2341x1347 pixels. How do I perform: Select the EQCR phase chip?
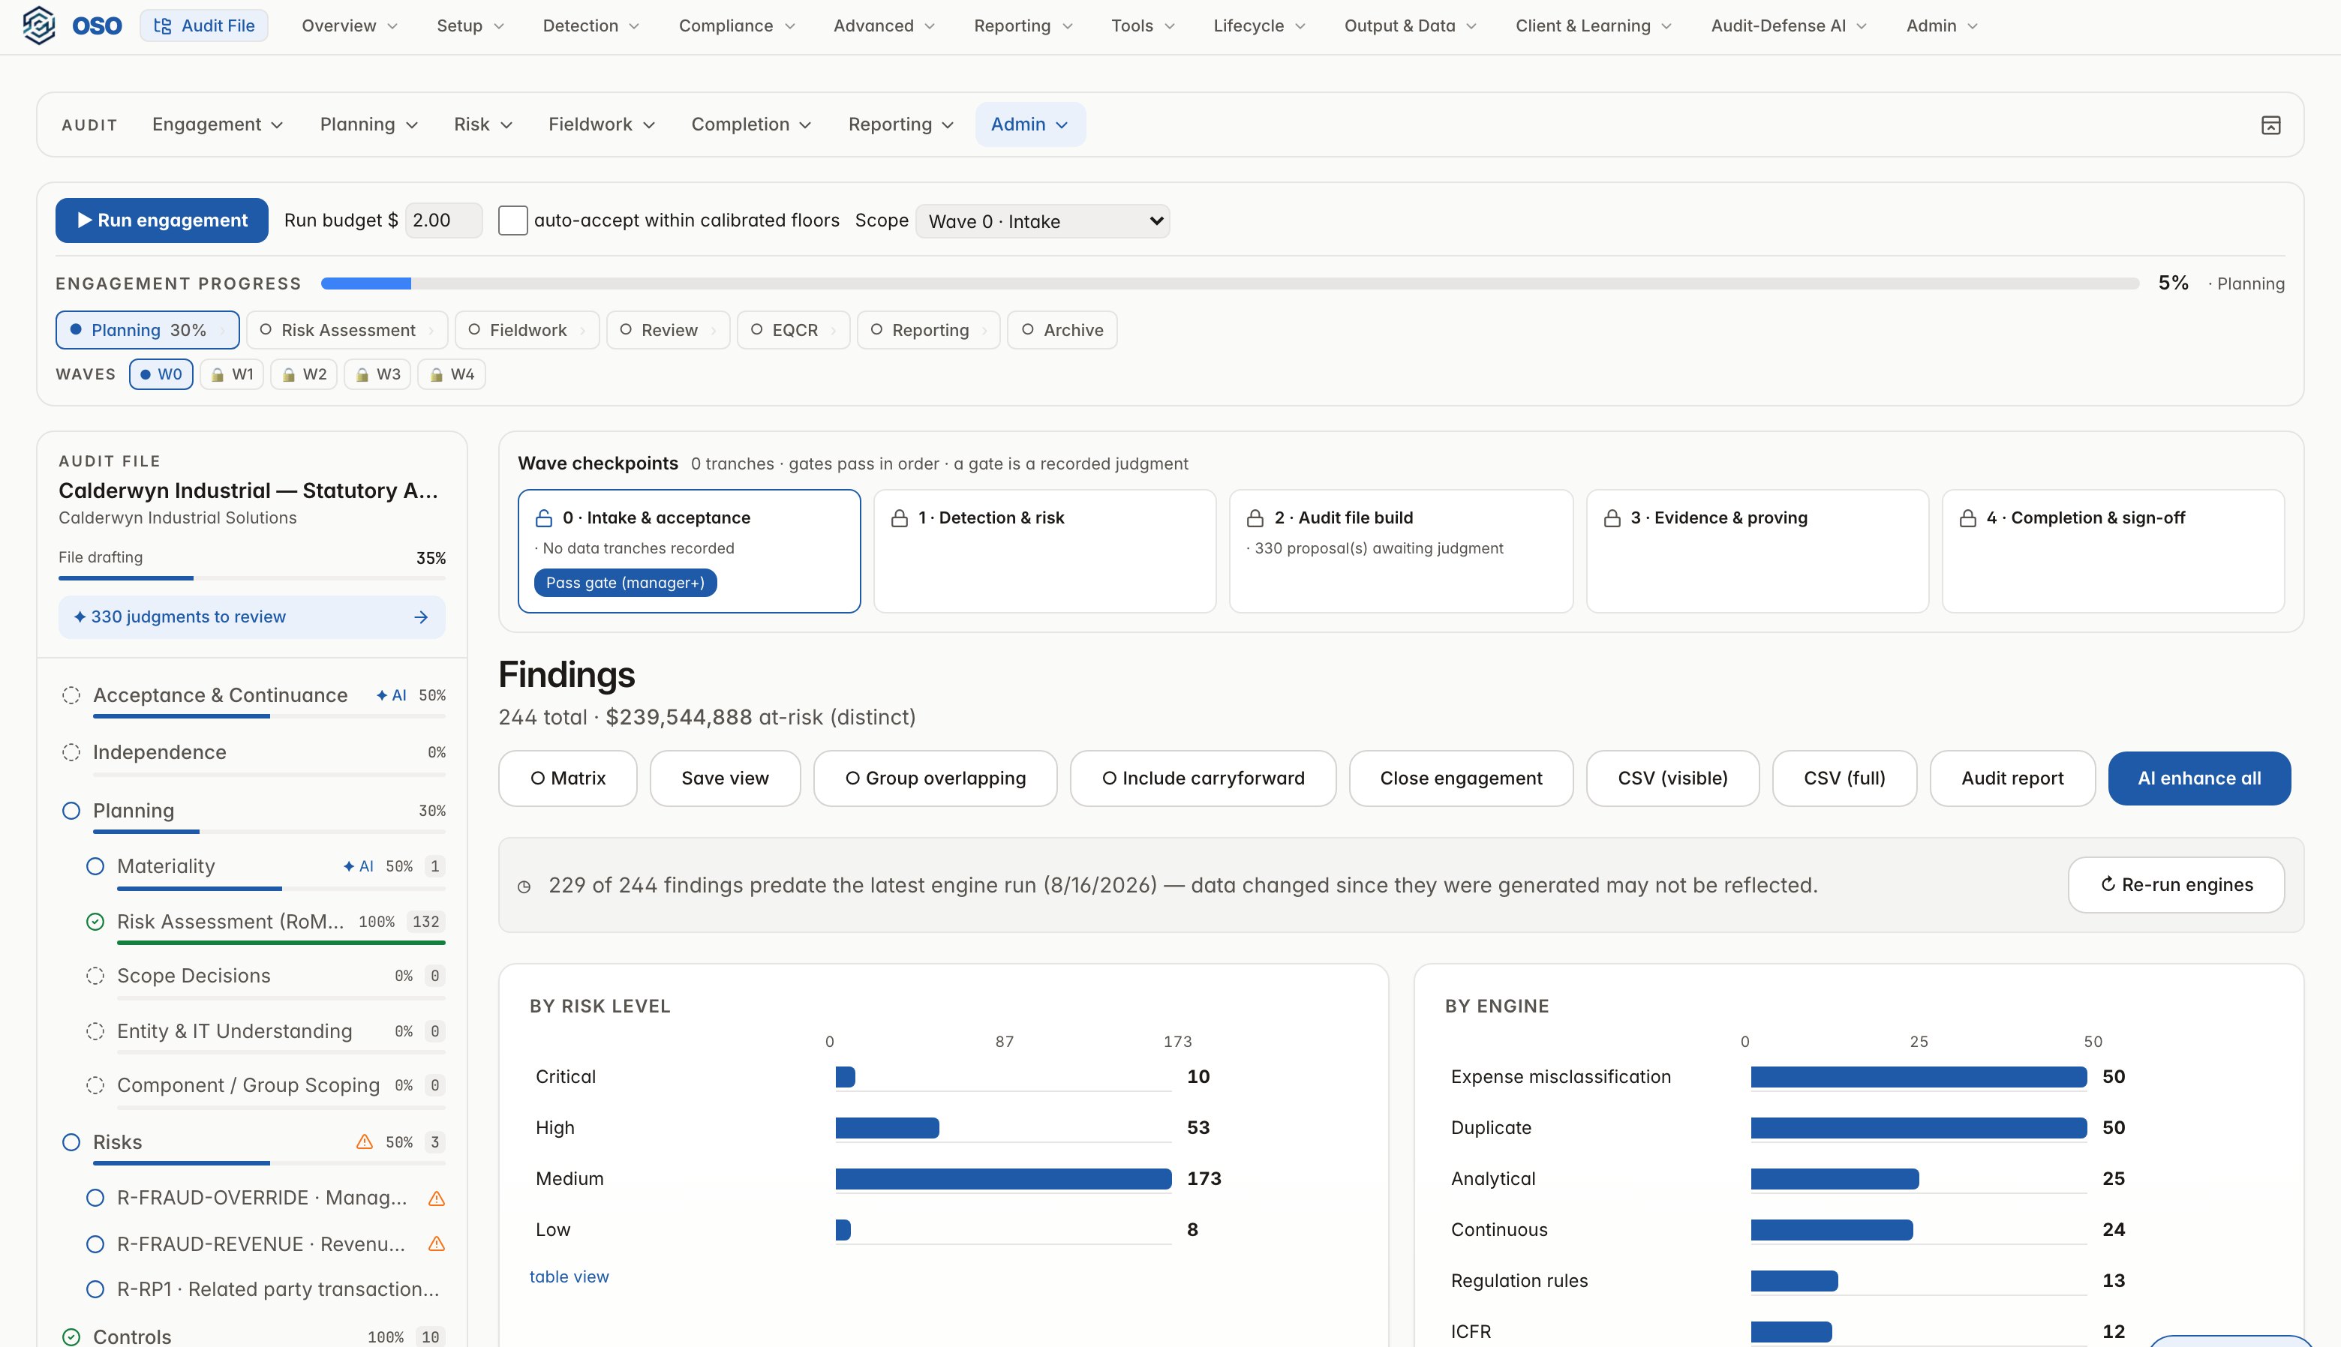[794, 330]
